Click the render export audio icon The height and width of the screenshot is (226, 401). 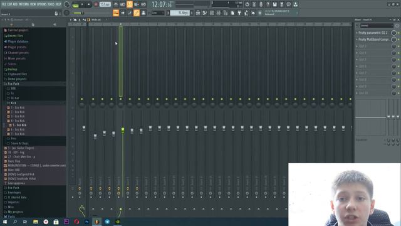281,4
